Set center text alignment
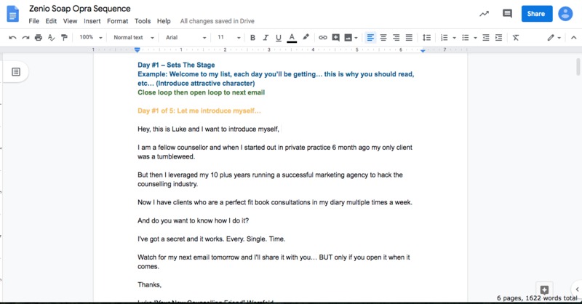The image size is (582, 304). pos(383,38)
